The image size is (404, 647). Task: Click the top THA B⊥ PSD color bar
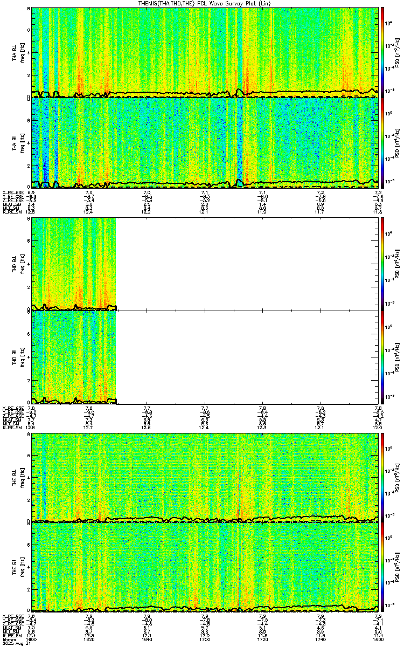[383, 52]
